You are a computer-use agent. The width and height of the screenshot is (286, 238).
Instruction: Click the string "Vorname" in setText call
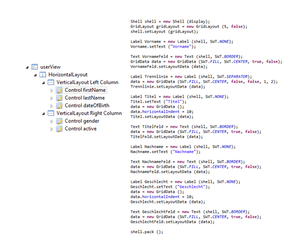coord(181,46)
